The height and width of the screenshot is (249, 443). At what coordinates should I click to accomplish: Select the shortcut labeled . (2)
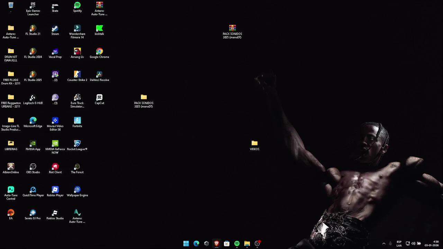click(x=55, y=77)
